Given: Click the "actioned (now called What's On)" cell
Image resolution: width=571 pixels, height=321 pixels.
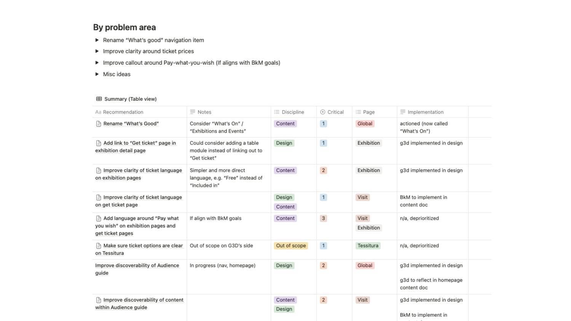Looking at the screenshot, I should point(424,127).
